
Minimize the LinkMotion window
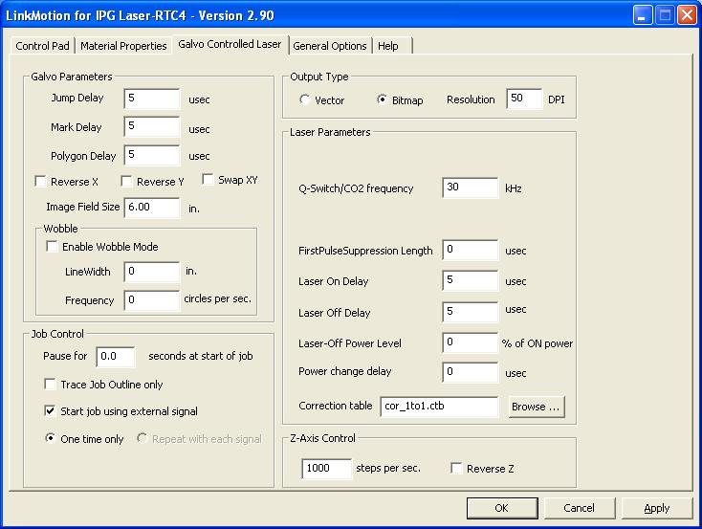[x=643, y=15]
